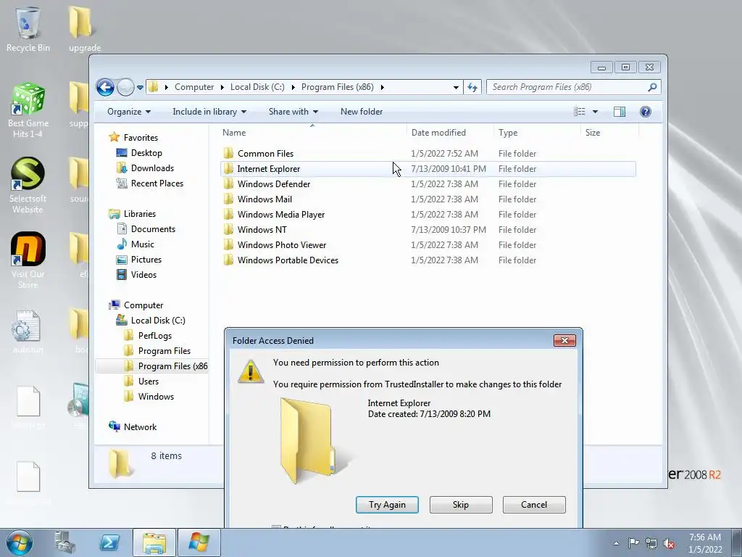This screenshot has width=742, height=557.
Task: Expand the arrow after Computer breadcrumb
Action: (x=222, y=87)
